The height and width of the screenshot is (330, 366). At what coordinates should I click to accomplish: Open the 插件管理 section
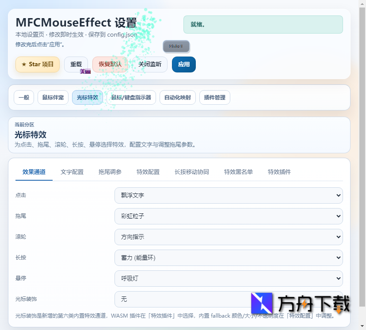[x=214, y=98]
